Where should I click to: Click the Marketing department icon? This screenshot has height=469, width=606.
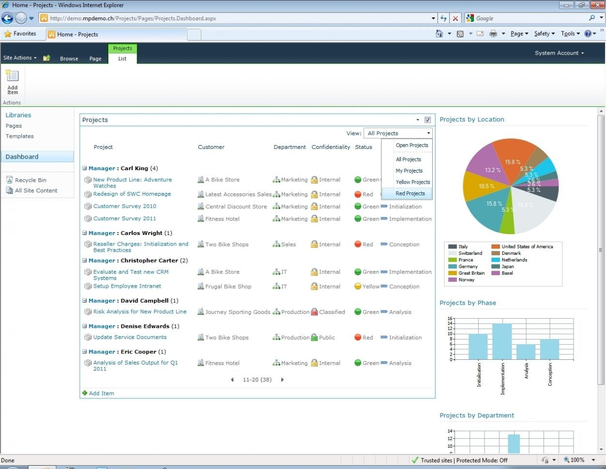pyautogui.click(x=277, y=179)
